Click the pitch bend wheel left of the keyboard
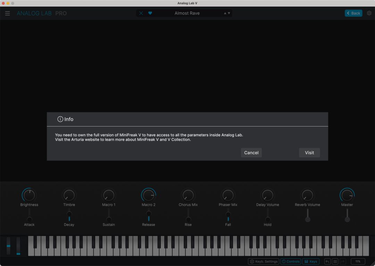The width and height of the screenshot is (375, 266). click(9, 246)
